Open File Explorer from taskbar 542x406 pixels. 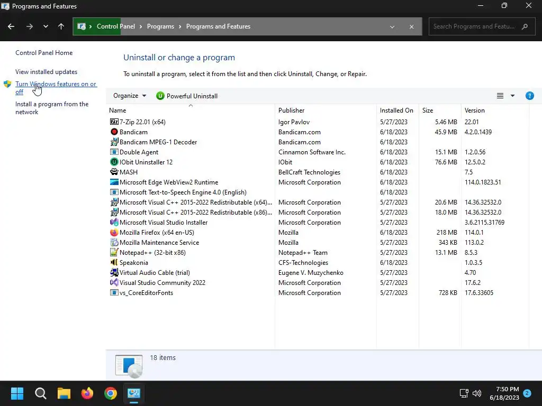[x=64, y=393]
